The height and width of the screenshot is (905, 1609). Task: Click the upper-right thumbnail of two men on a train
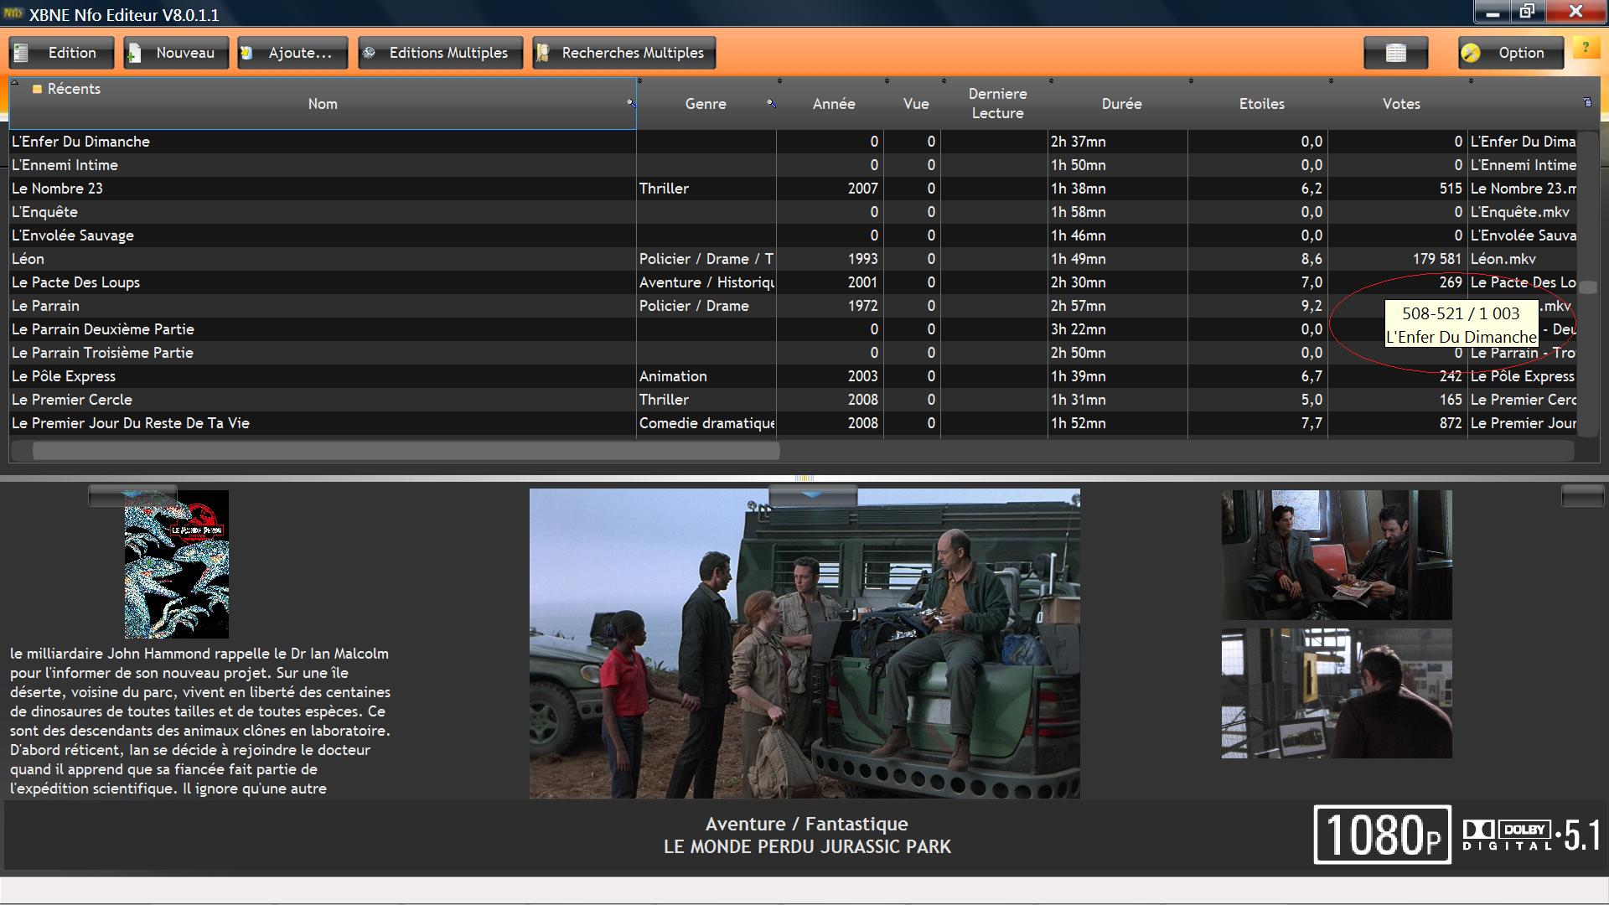click(1337, 555)
